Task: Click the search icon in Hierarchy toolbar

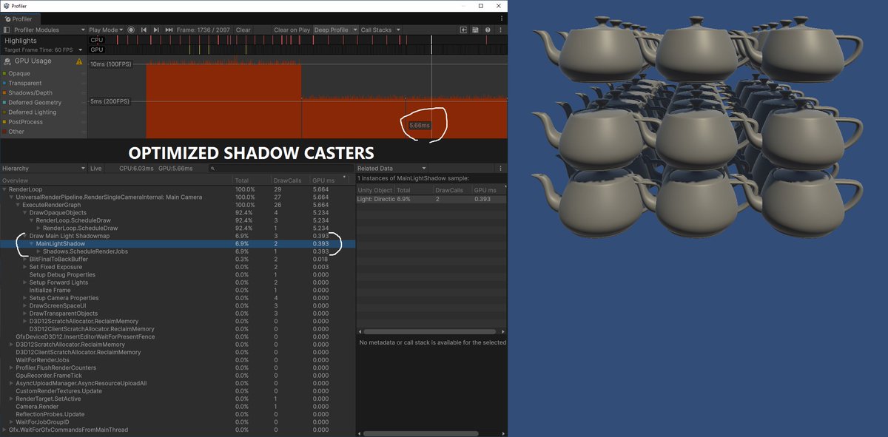Action: (212, 169)
